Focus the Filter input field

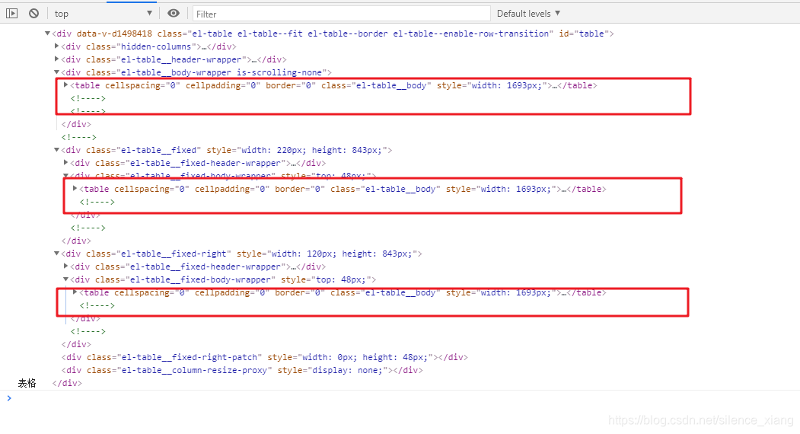pos(341,14)
